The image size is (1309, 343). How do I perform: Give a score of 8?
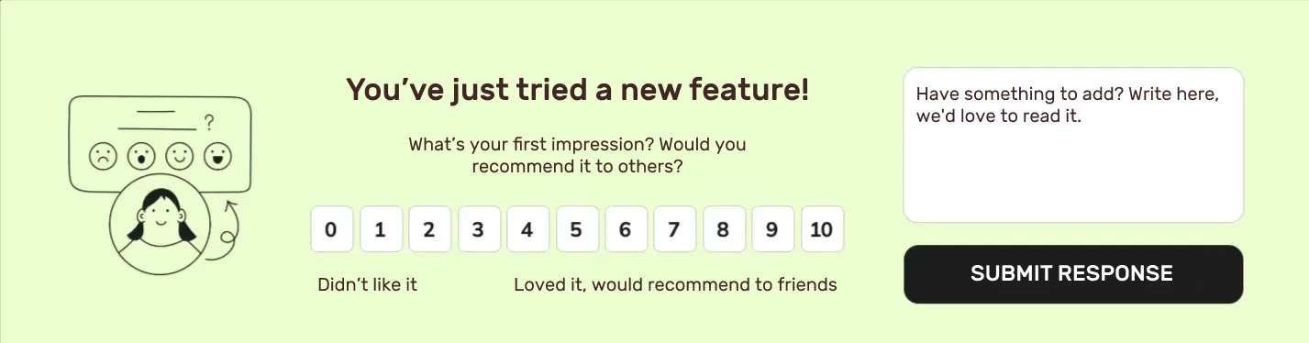click(x=724, y=229)
